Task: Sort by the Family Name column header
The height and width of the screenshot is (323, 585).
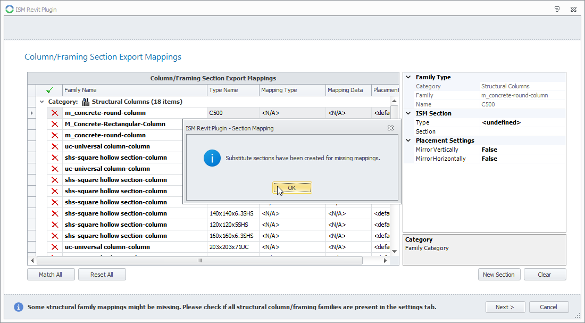Action: pos(135,90)
